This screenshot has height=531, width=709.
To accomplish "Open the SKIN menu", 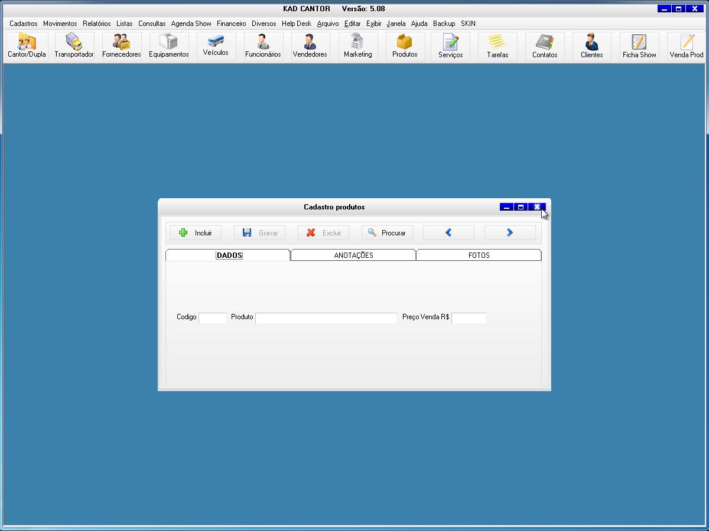I will [468, 24].
